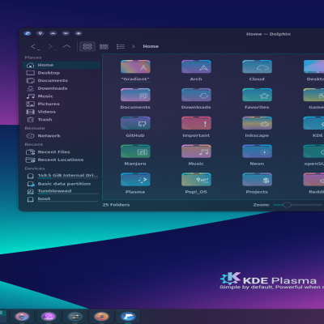This screenshot has height=324, width=324.
Task: Select the "Gradient" folder icon
Action: click(135, 67)
